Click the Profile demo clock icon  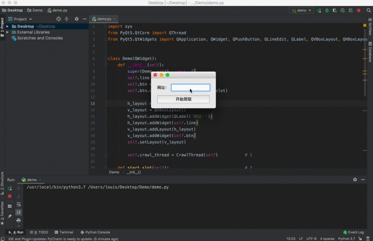[343, 11]
